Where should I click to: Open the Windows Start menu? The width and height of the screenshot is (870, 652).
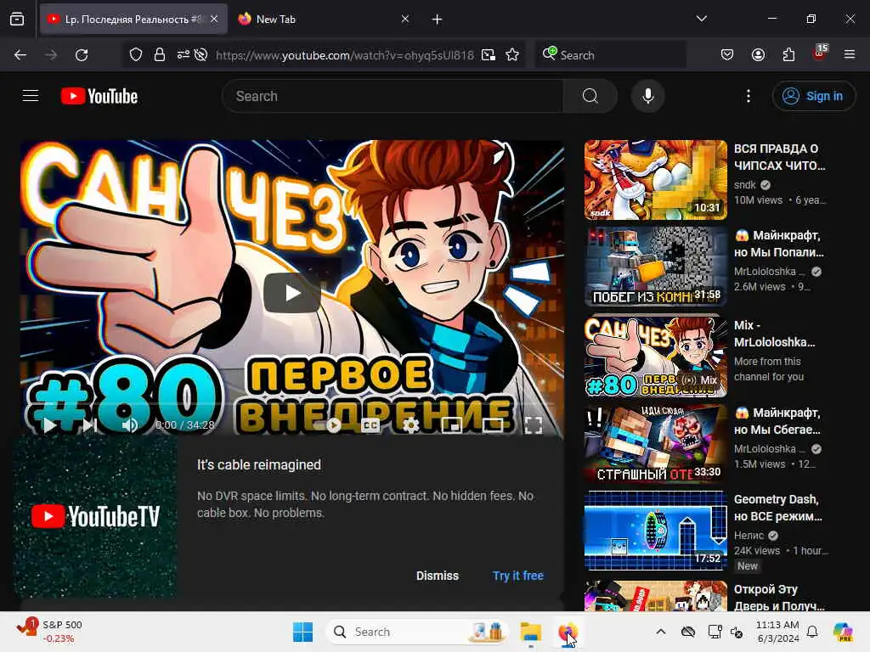pos(303,632)
